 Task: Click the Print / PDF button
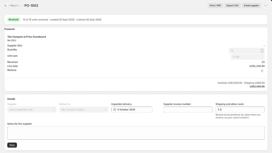[215, 5]
